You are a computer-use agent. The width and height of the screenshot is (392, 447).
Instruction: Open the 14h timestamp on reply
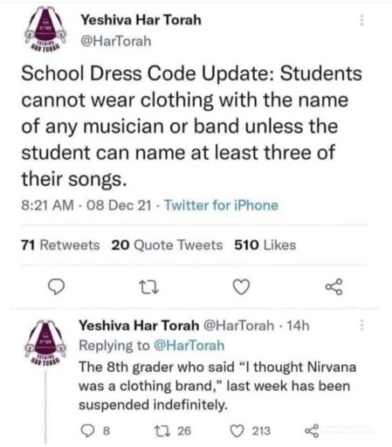(x=298, y=326)
